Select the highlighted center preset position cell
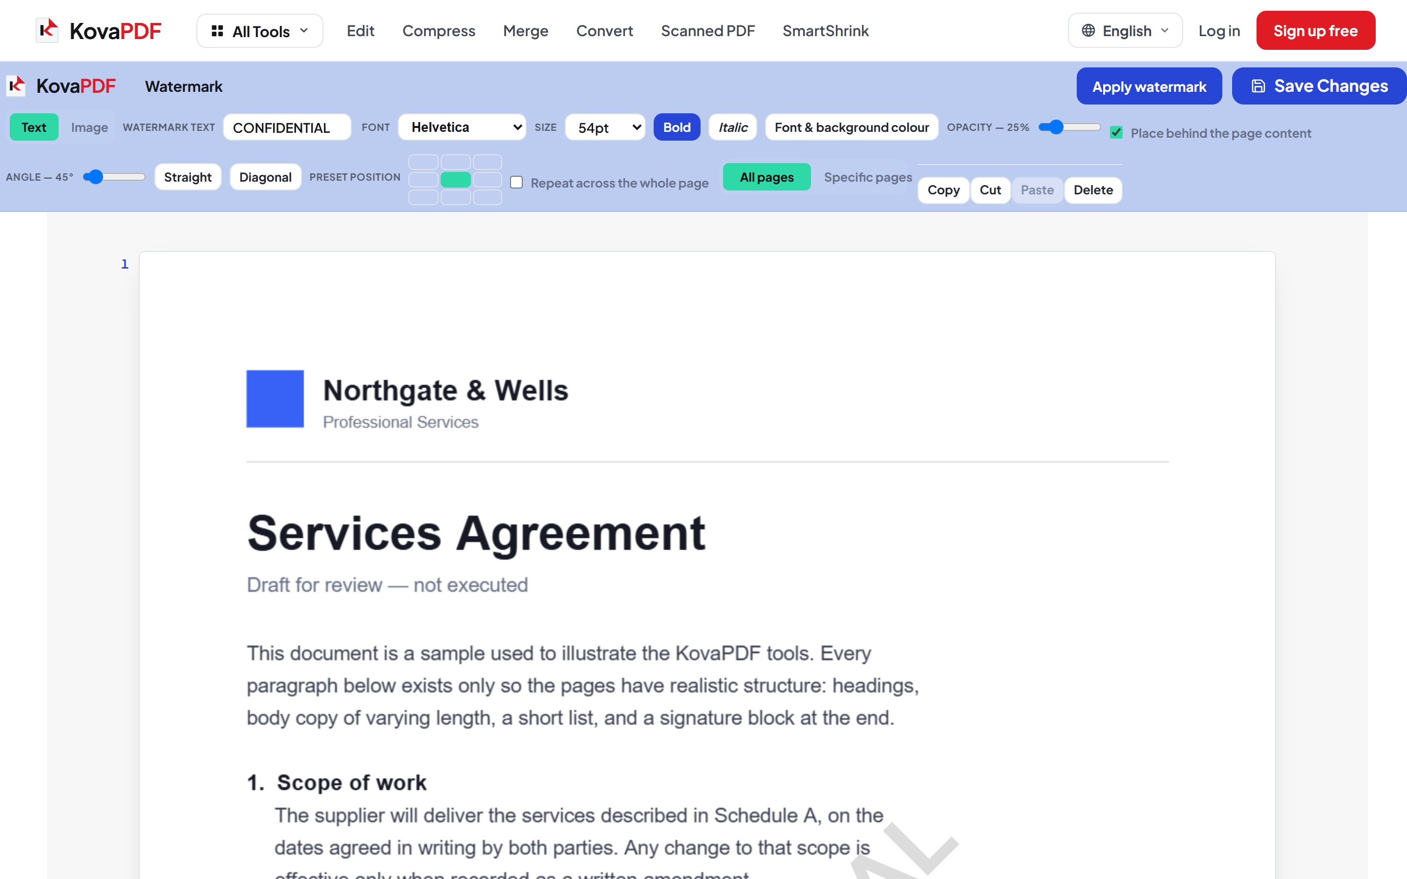 pos(455,180)
